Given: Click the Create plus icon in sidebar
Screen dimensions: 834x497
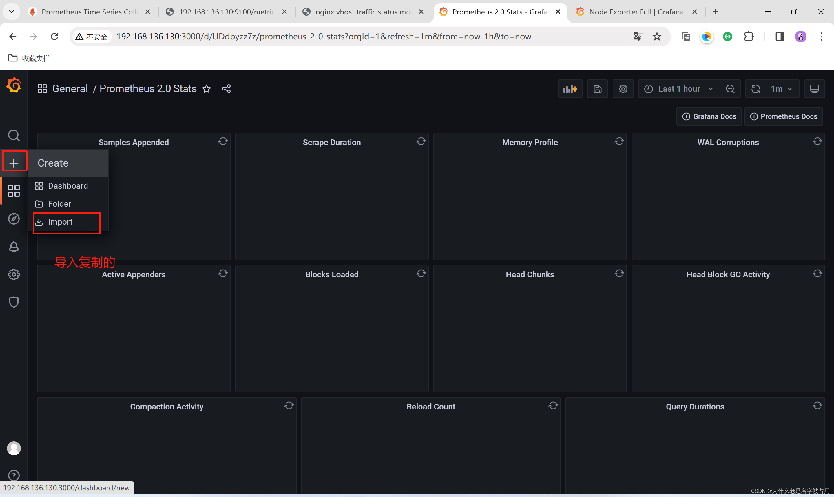Looking at the screenshot, I should click(x=14, y=163).
